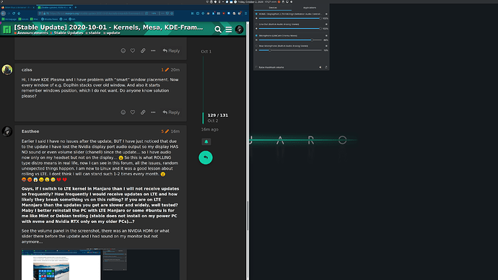Screen dimensions: 498x280
Task: Like cziss's post with the heart icon
Action: tap(133, 113)
